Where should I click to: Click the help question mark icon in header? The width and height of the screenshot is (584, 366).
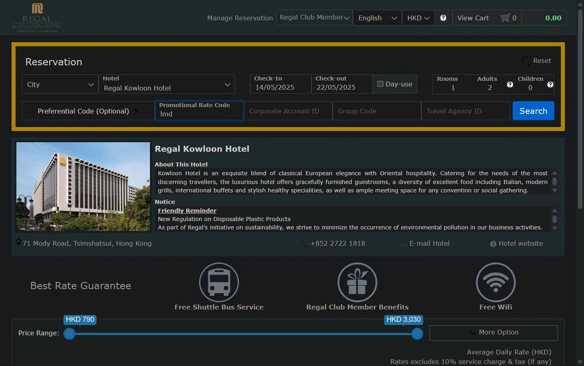click(x=443, y=18)
